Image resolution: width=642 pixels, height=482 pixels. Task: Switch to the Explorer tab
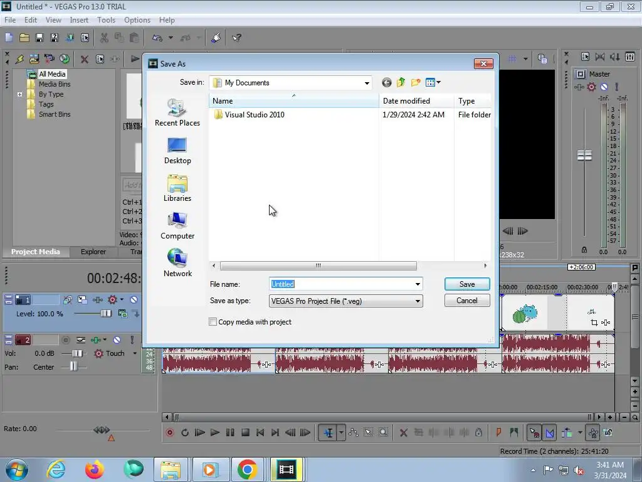93,252
